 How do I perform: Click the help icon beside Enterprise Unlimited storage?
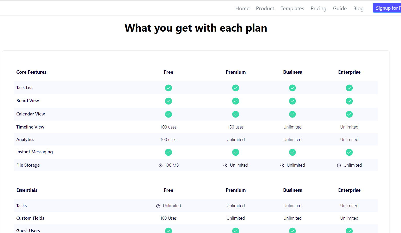click(339, 165)
